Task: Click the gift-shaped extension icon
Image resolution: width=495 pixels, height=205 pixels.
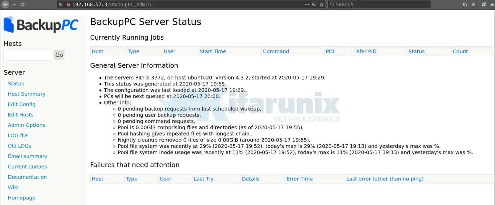Action: click(x=483, y=4)
